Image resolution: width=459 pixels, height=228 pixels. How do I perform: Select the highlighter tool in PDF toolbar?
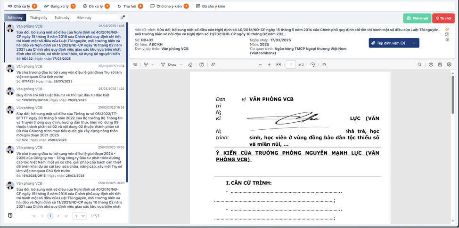coord(146,64)
